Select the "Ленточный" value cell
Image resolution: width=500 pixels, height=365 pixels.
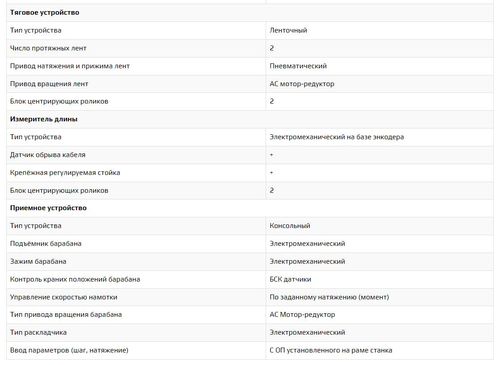click(288, 30)
